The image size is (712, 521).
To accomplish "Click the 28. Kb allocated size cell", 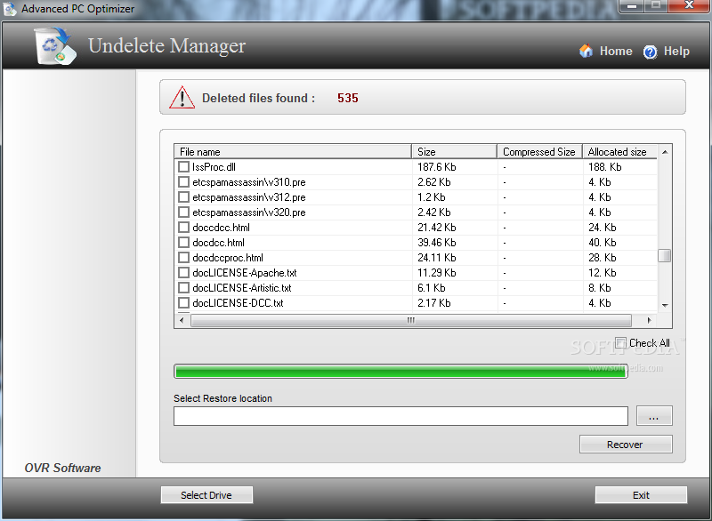I will pyautogui.click(x=603, y=258).
